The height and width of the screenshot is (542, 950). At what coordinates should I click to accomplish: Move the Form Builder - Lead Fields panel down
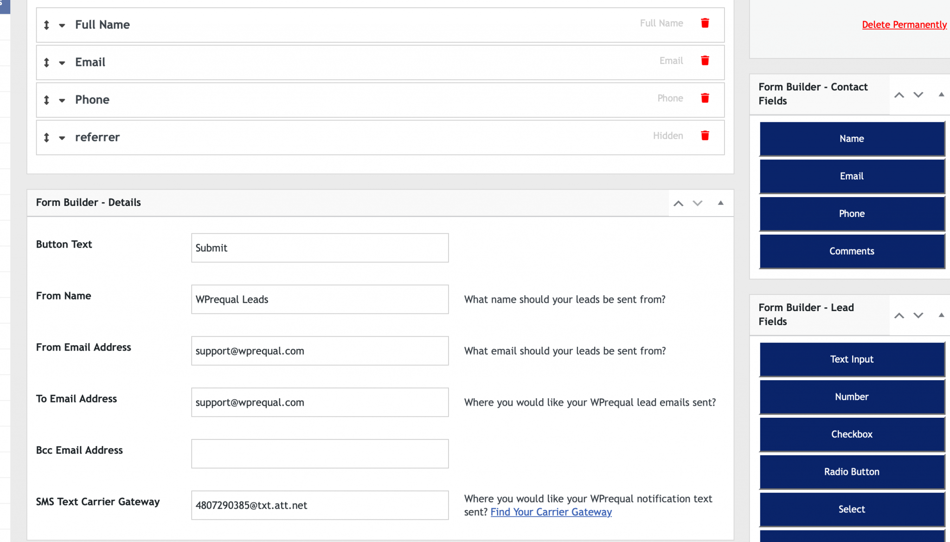pos(917,315)
